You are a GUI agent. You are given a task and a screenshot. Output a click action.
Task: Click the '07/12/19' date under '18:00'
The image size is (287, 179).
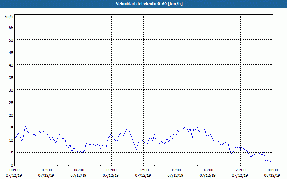(x=208, y=175)
